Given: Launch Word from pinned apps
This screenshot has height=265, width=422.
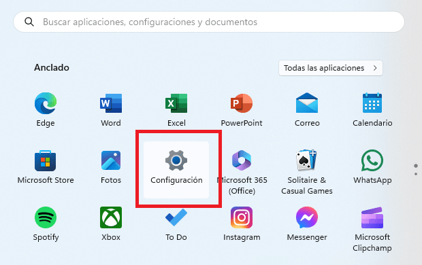Looking at the screenshot, I should click(111, 103).
